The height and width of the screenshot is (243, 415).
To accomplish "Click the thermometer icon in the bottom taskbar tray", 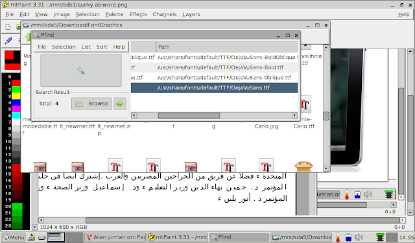I will click(x=338, y=237).
